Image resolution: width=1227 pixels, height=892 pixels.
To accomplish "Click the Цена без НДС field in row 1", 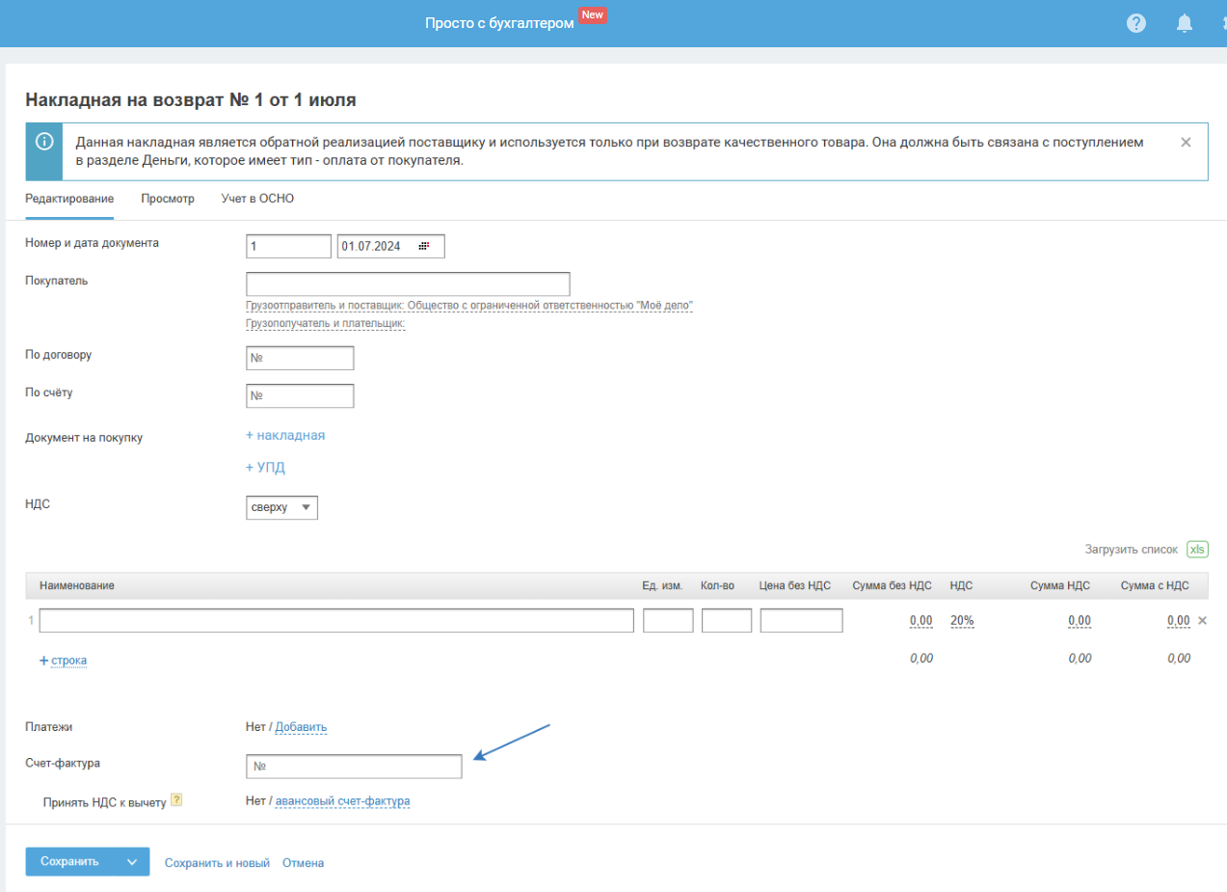I will [801, 620].
